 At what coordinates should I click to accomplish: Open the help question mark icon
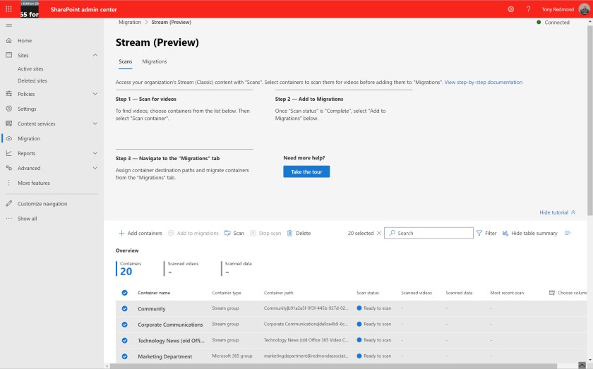(x=528, y=9)
